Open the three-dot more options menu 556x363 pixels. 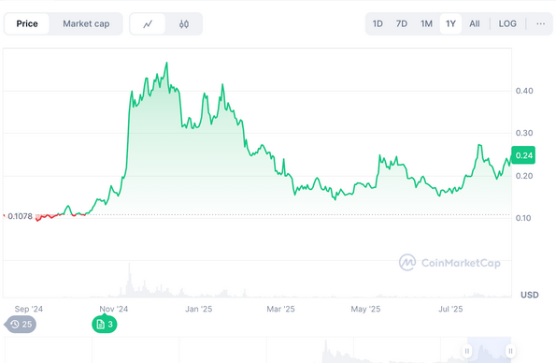pos(540,23)
